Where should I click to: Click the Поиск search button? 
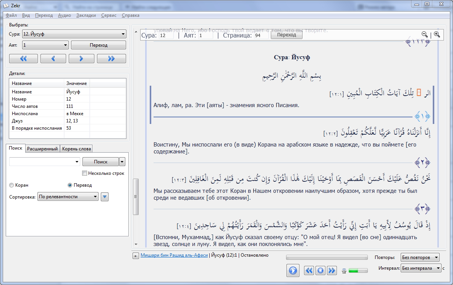pos(100,162)
